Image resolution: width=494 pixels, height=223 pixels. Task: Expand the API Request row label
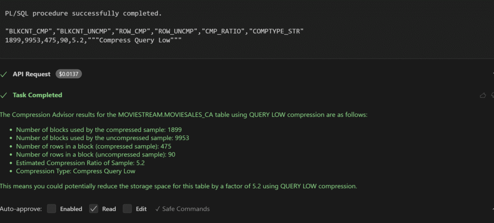[31, 74]
